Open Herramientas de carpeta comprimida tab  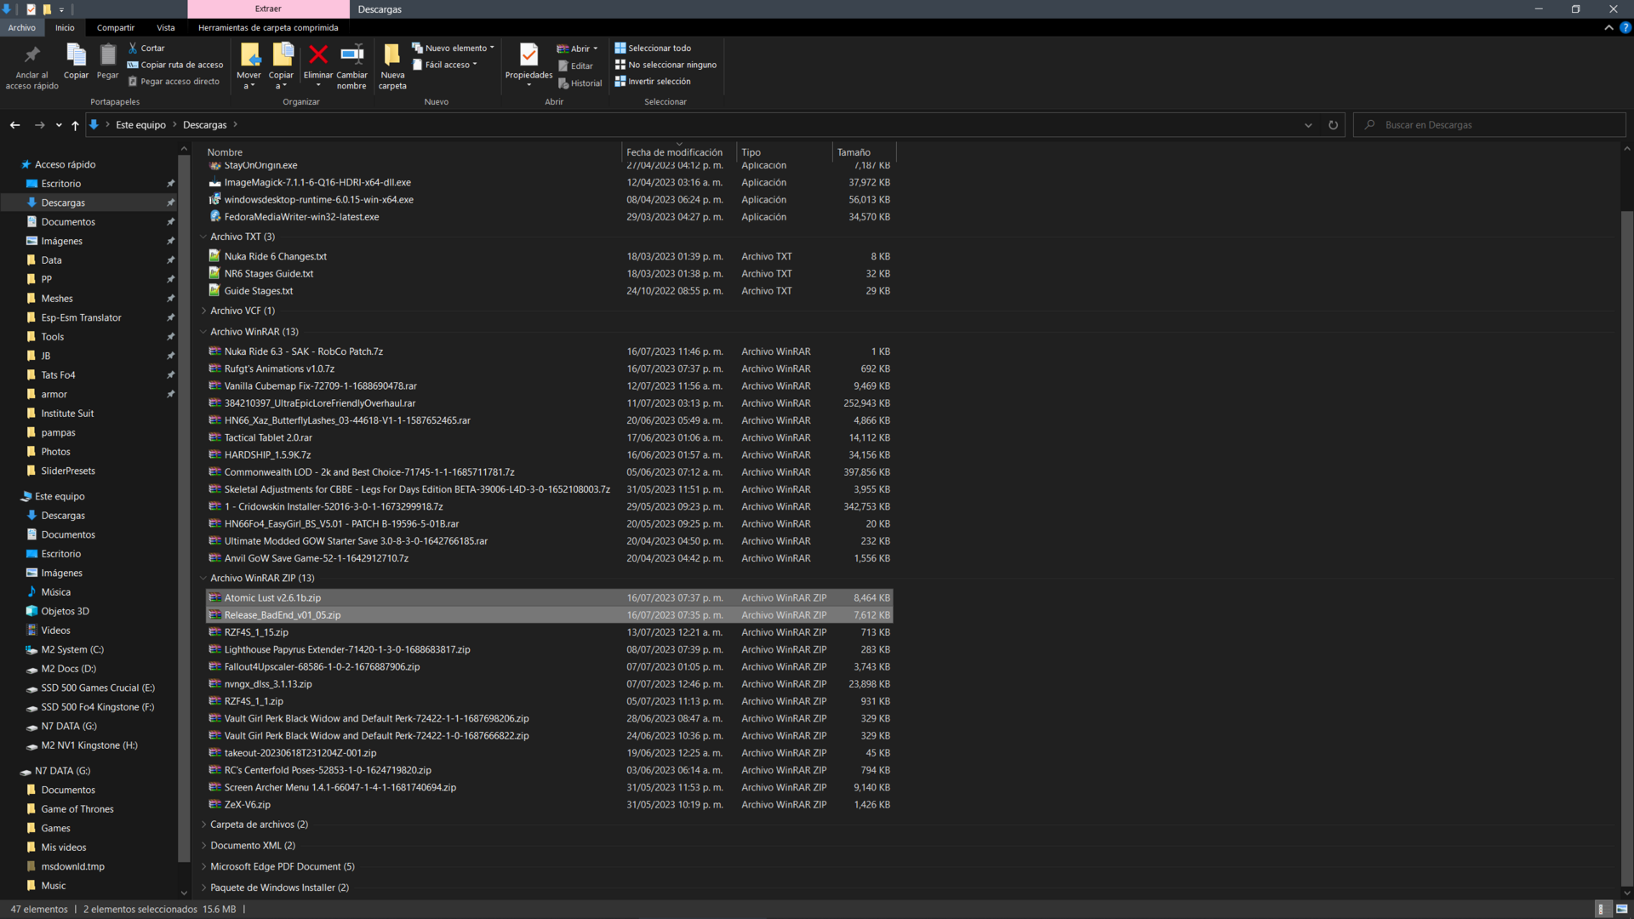[x=268, y=27]
